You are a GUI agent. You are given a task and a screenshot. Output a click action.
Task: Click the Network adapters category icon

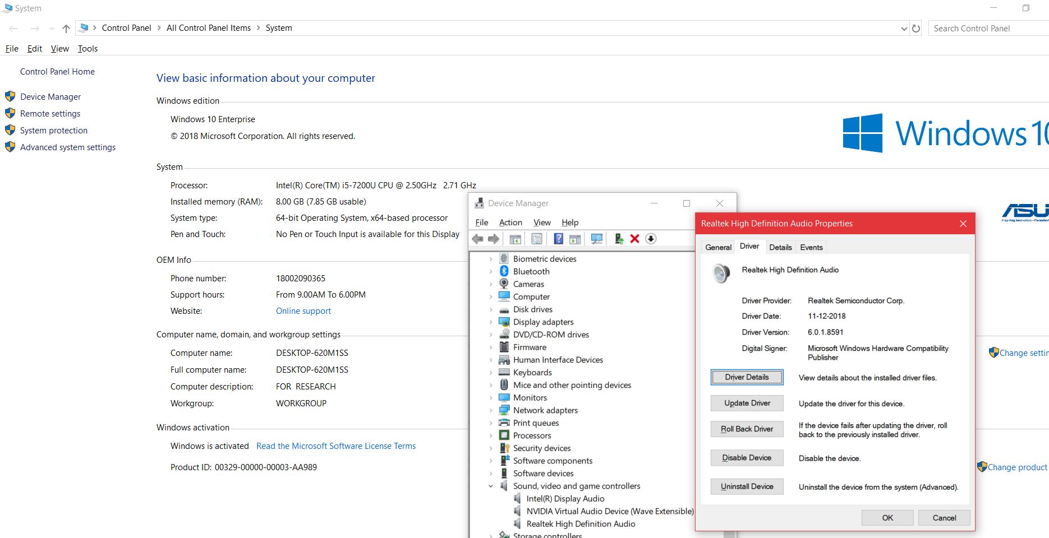504,410
